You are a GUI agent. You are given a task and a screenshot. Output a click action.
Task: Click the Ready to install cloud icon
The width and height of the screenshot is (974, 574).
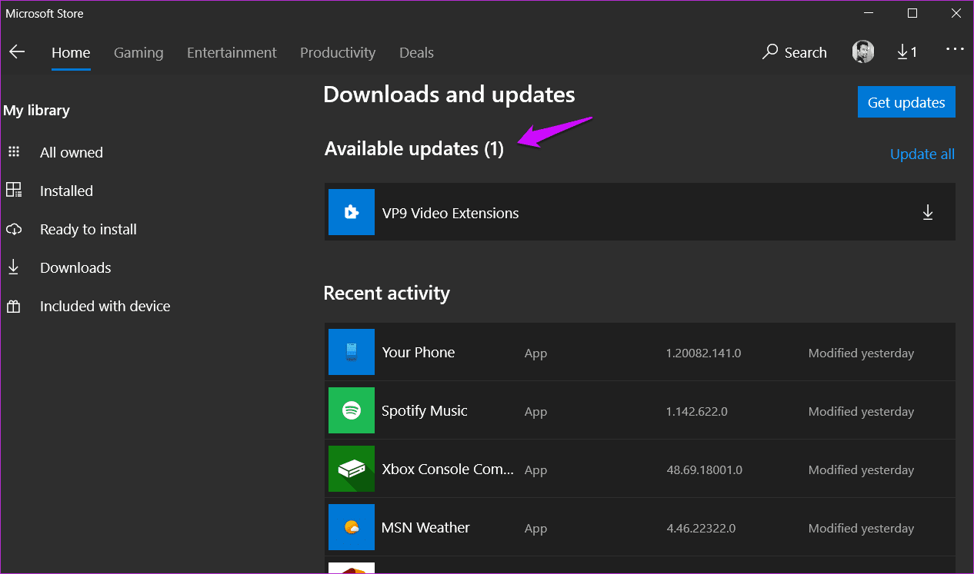[x=14, y=229]
